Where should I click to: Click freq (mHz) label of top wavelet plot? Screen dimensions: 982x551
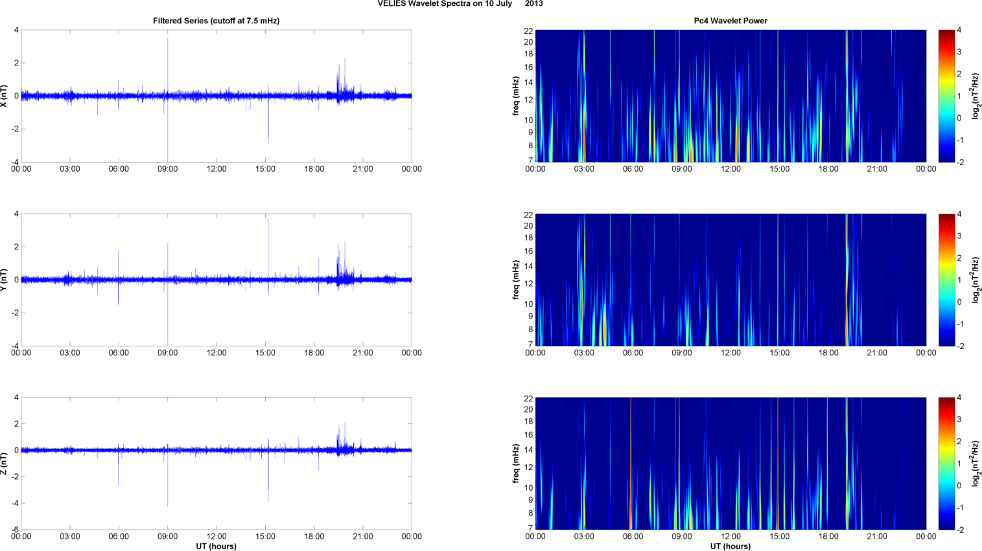(516, 96)
